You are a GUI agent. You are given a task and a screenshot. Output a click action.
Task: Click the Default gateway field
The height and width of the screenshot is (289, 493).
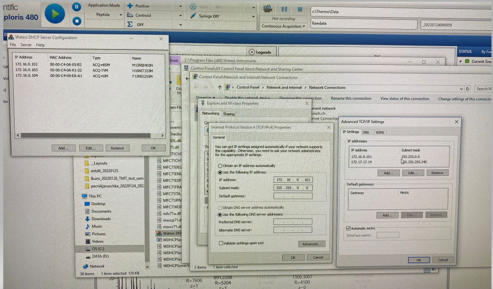293,196
